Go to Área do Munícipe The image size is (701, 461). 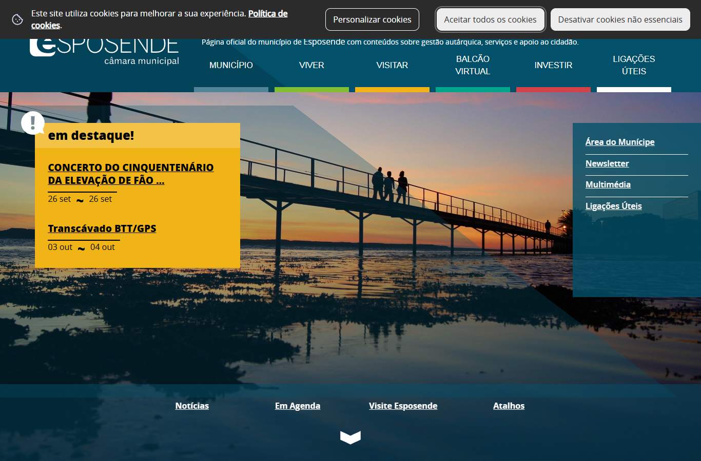[620, 142]
